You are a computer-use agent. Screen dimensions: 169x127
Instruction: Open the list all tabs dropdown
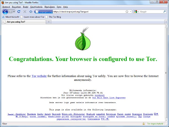(166, 22)
